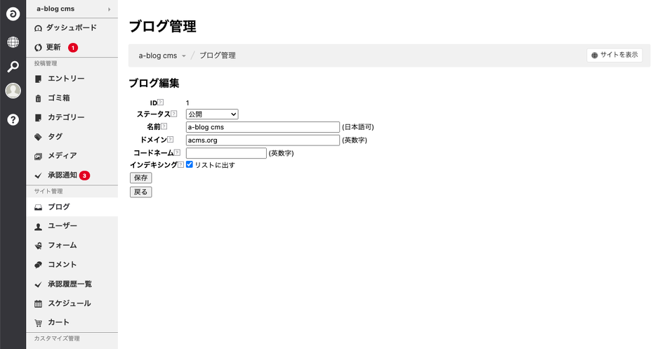This screenshot has height=349, width=660.
Task: Click the スケジュール calendar icon
Action: 39,303
